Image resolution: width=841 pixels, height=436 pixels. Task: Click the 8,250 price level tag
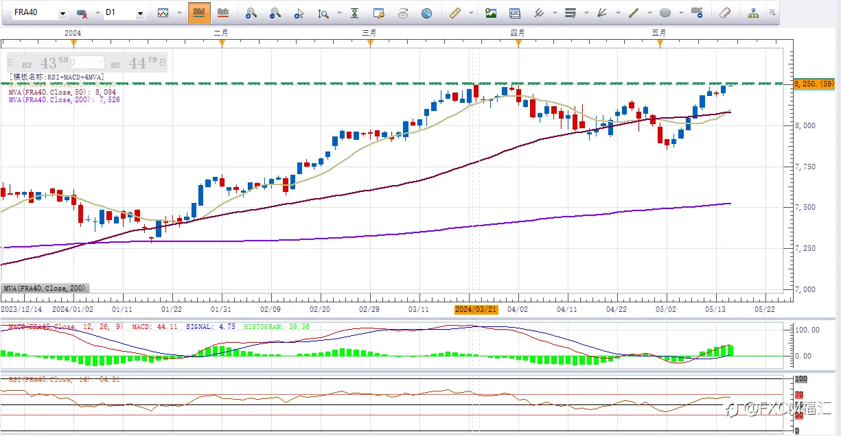814,84
